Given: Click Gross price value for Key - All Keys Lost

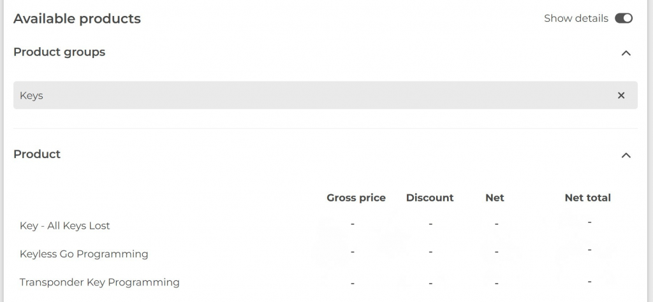Looking at the screenshot, I should tap(353, 224).
